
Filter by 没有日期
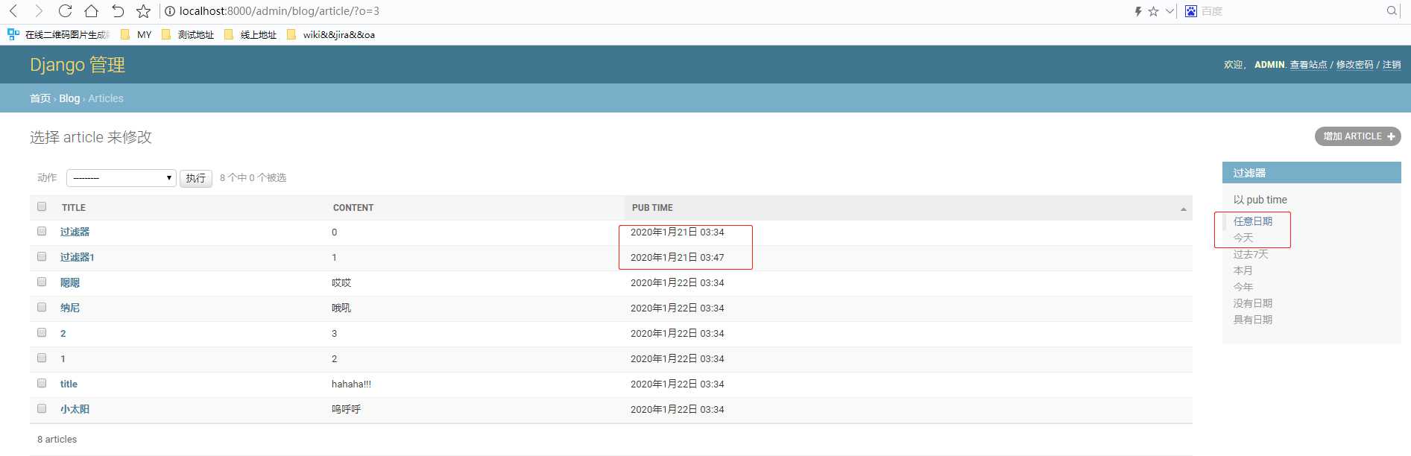[1253, 303]
